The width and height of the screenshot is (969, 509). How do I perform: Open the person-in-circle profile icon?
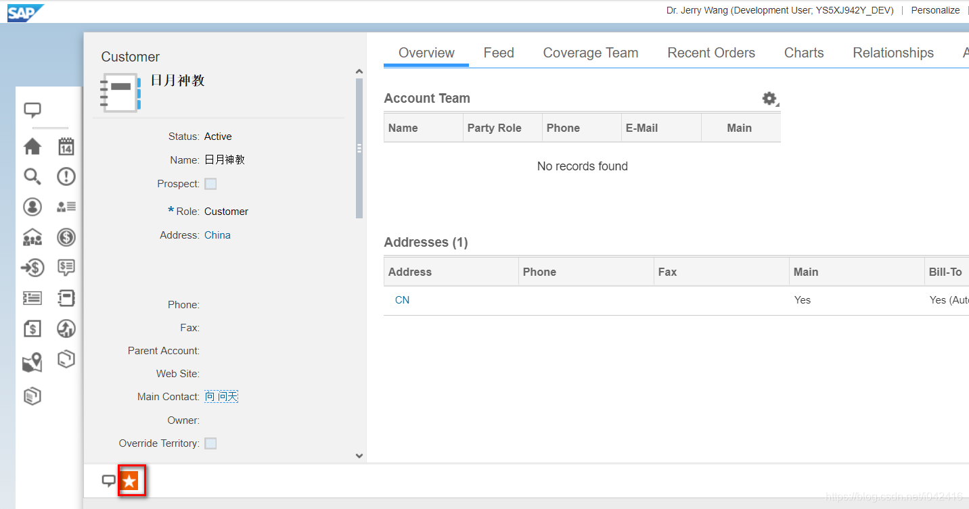[32, 207]
